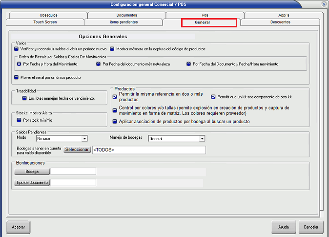Viewport: 329px width, 237px height.
Task: Open the Descuentos tab
Action: point(280,22)
